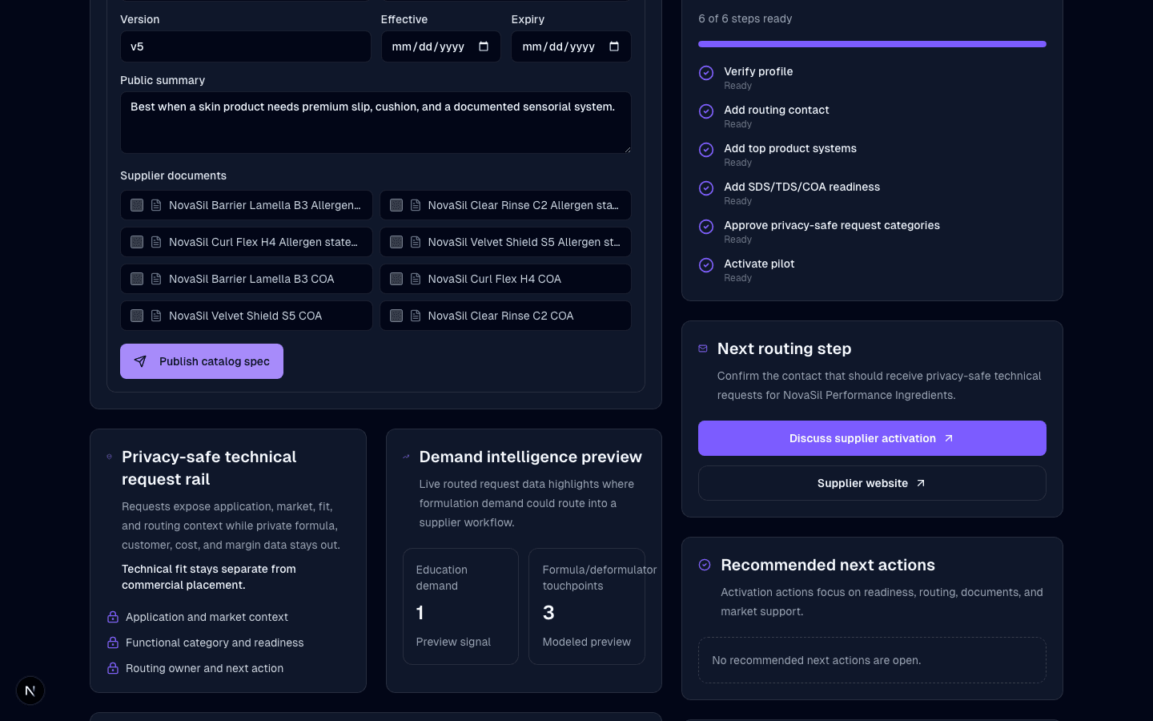Check NovaSil Velvet Shield S5 Allergen statement
Screen dimensions: 1153x721
coord(396,242)
